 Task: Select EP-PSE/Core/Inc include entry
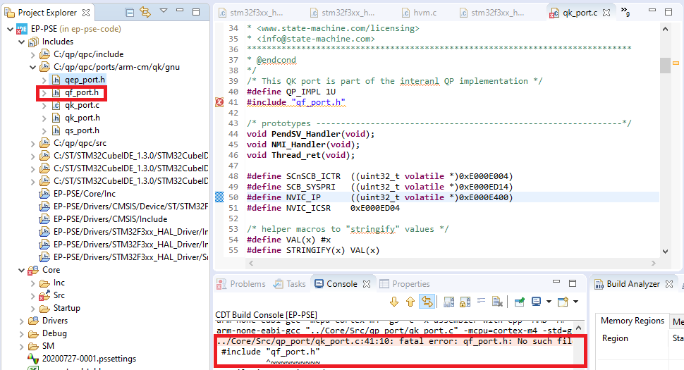point(84,194)
